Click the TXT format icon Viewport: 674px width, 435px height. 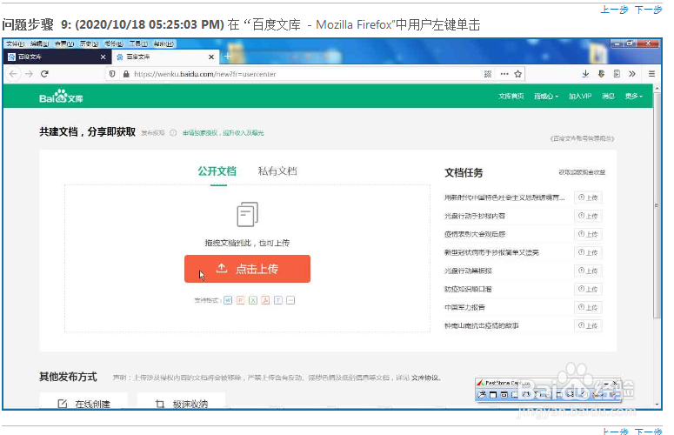(278, 300)
